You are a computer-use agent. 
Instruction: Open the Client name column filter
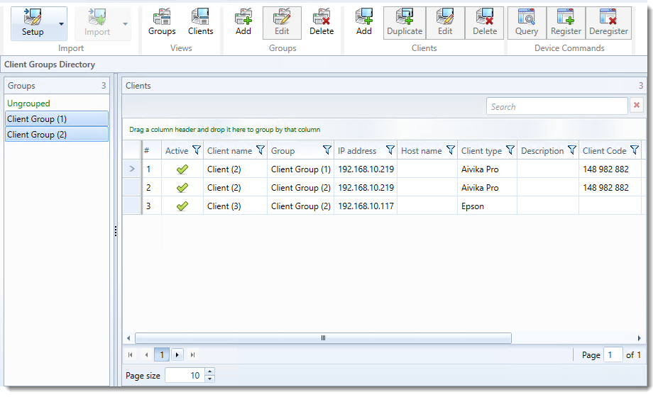tap(261, 150)
